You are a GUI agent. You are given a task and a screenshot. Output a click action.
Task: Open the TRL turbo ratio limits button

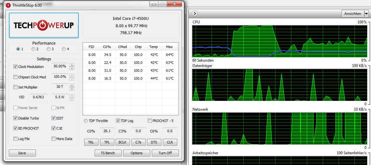pos(91,142)
